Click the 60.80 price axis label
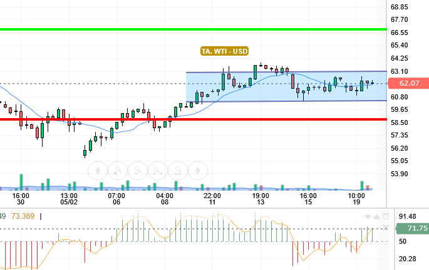The height and width of the screenshot is (270, 429). 399,97
